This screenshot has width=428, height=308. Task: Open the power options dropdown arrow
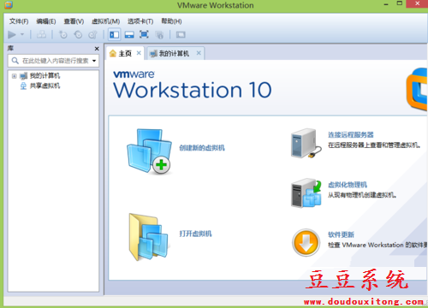click(22, 35)
